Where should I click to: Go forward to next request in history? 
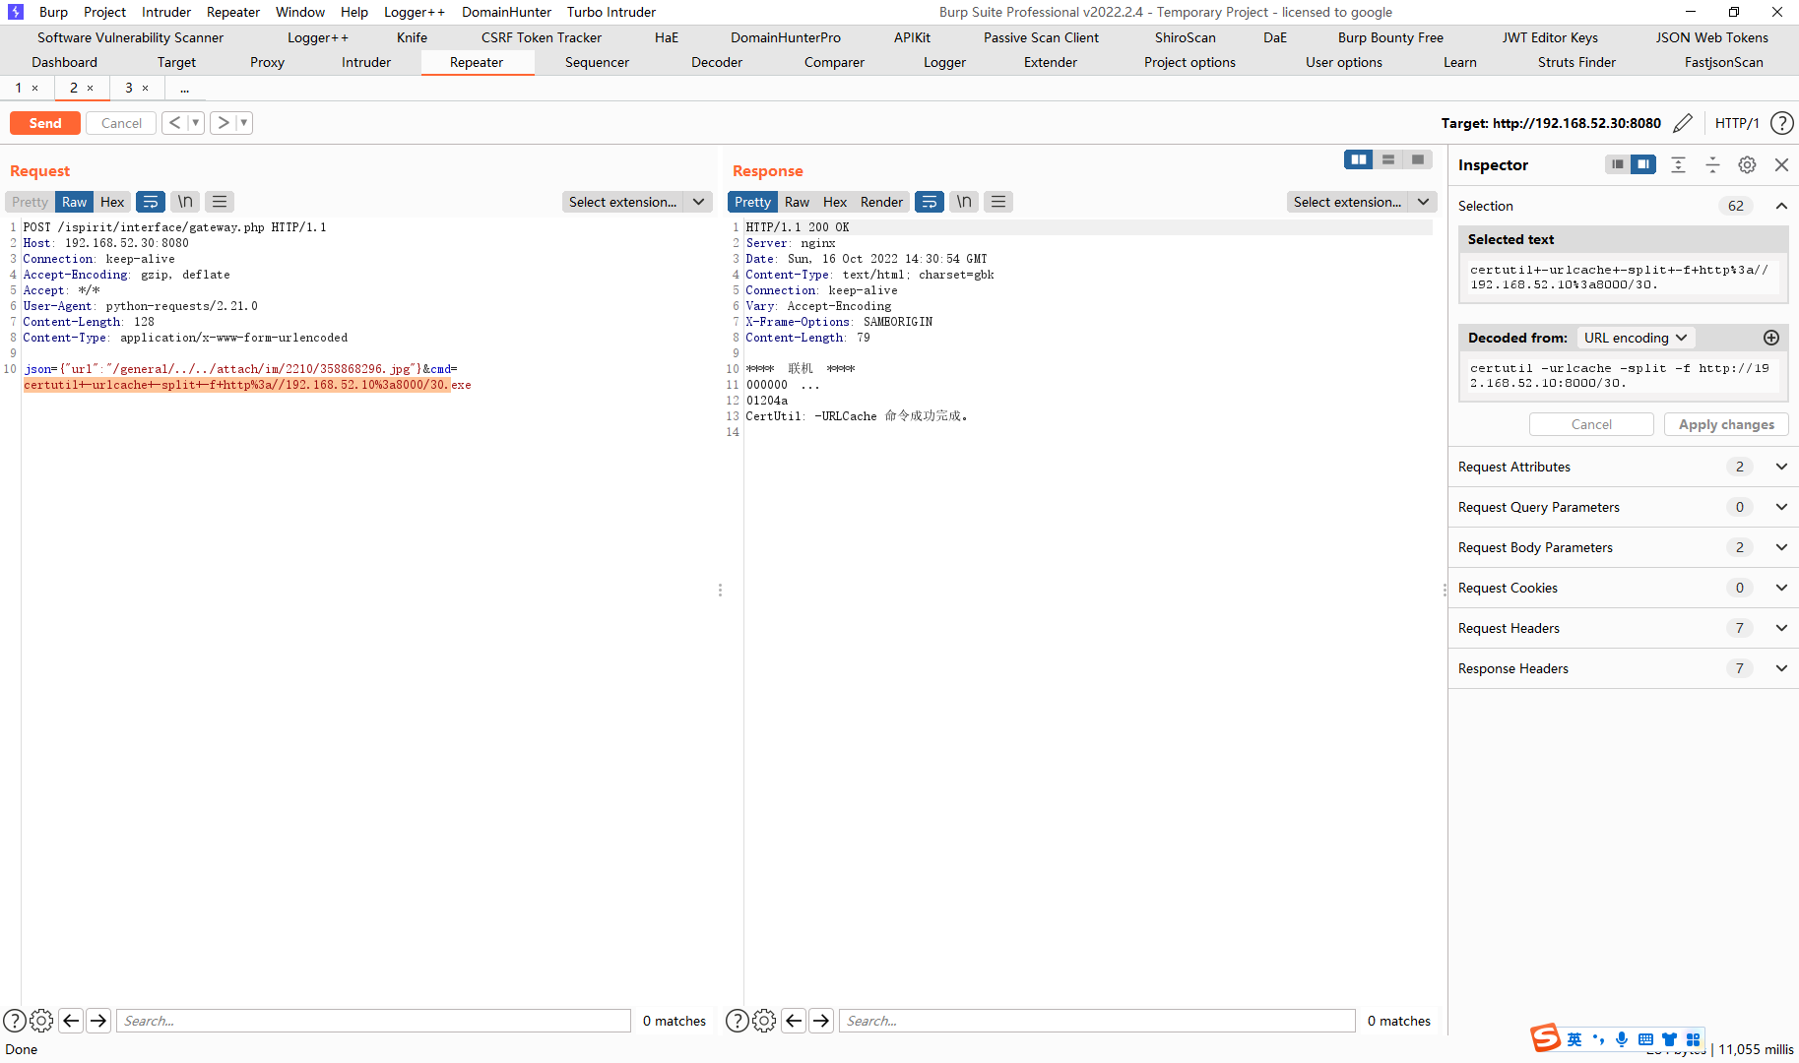[x=224, y=123]
